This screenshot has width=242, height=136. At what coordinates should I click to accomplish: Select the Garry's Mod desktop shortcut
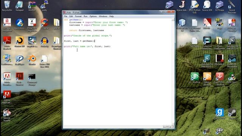coord(220,114)
